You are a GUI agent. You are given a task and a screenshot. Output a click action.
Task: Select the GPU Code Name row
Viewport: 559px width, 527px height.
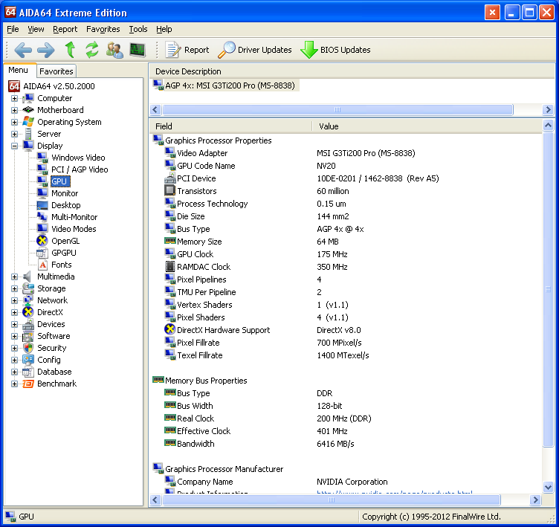point(346,166)
